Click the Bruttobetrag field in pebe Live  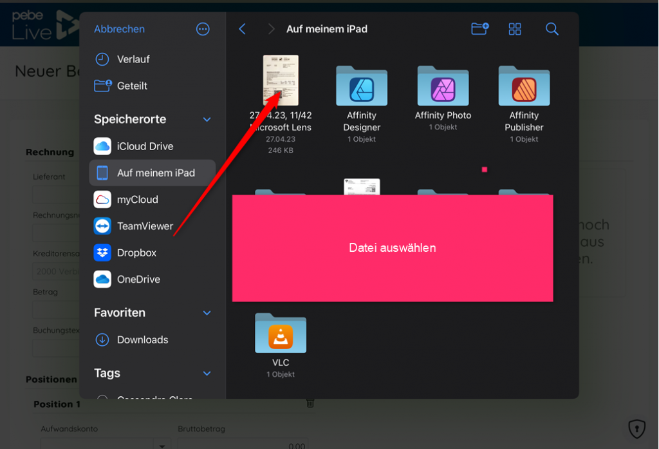click(243, 444)
